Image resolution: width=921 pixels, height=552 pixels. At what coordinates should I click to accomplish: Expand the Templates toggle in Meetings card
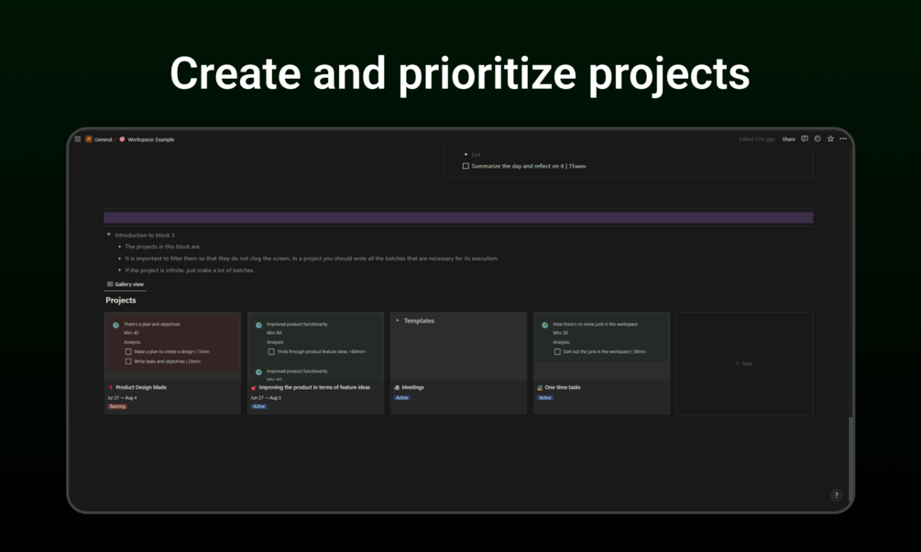[x=398, y=320]
